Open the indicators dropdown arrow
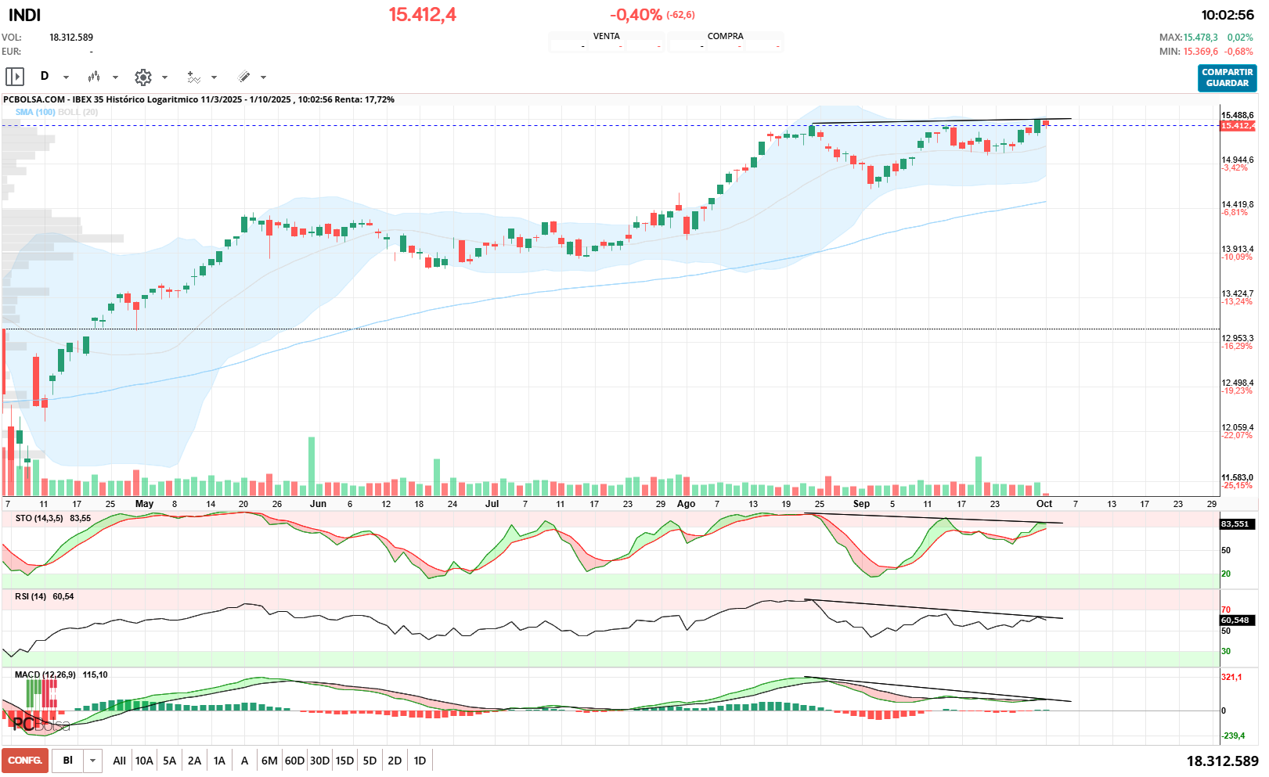The width and height of the screenshot is (1269, 777). coord(214,77)
